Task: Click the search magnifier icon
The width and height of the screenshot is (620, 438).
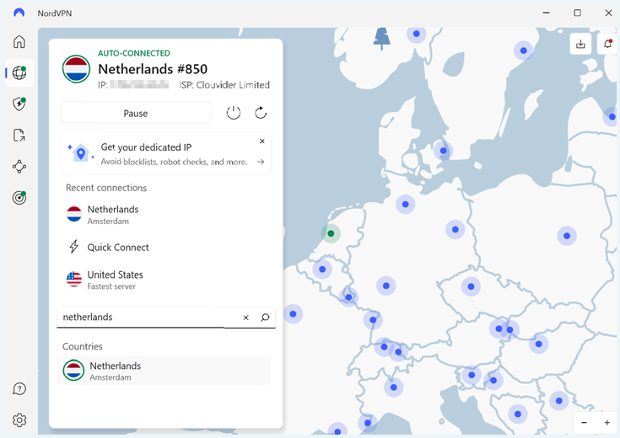Action: (265, 318)
